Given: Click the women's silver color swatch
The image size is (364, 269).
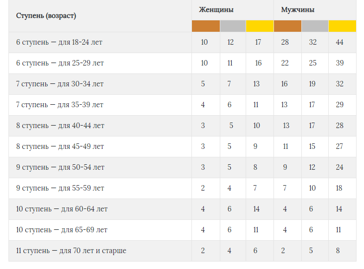Looking at the screenshot, I should tap(233, 26).
